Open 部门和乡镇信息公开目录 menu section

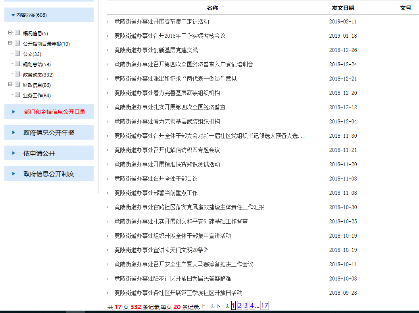click(x=54, y=112)
